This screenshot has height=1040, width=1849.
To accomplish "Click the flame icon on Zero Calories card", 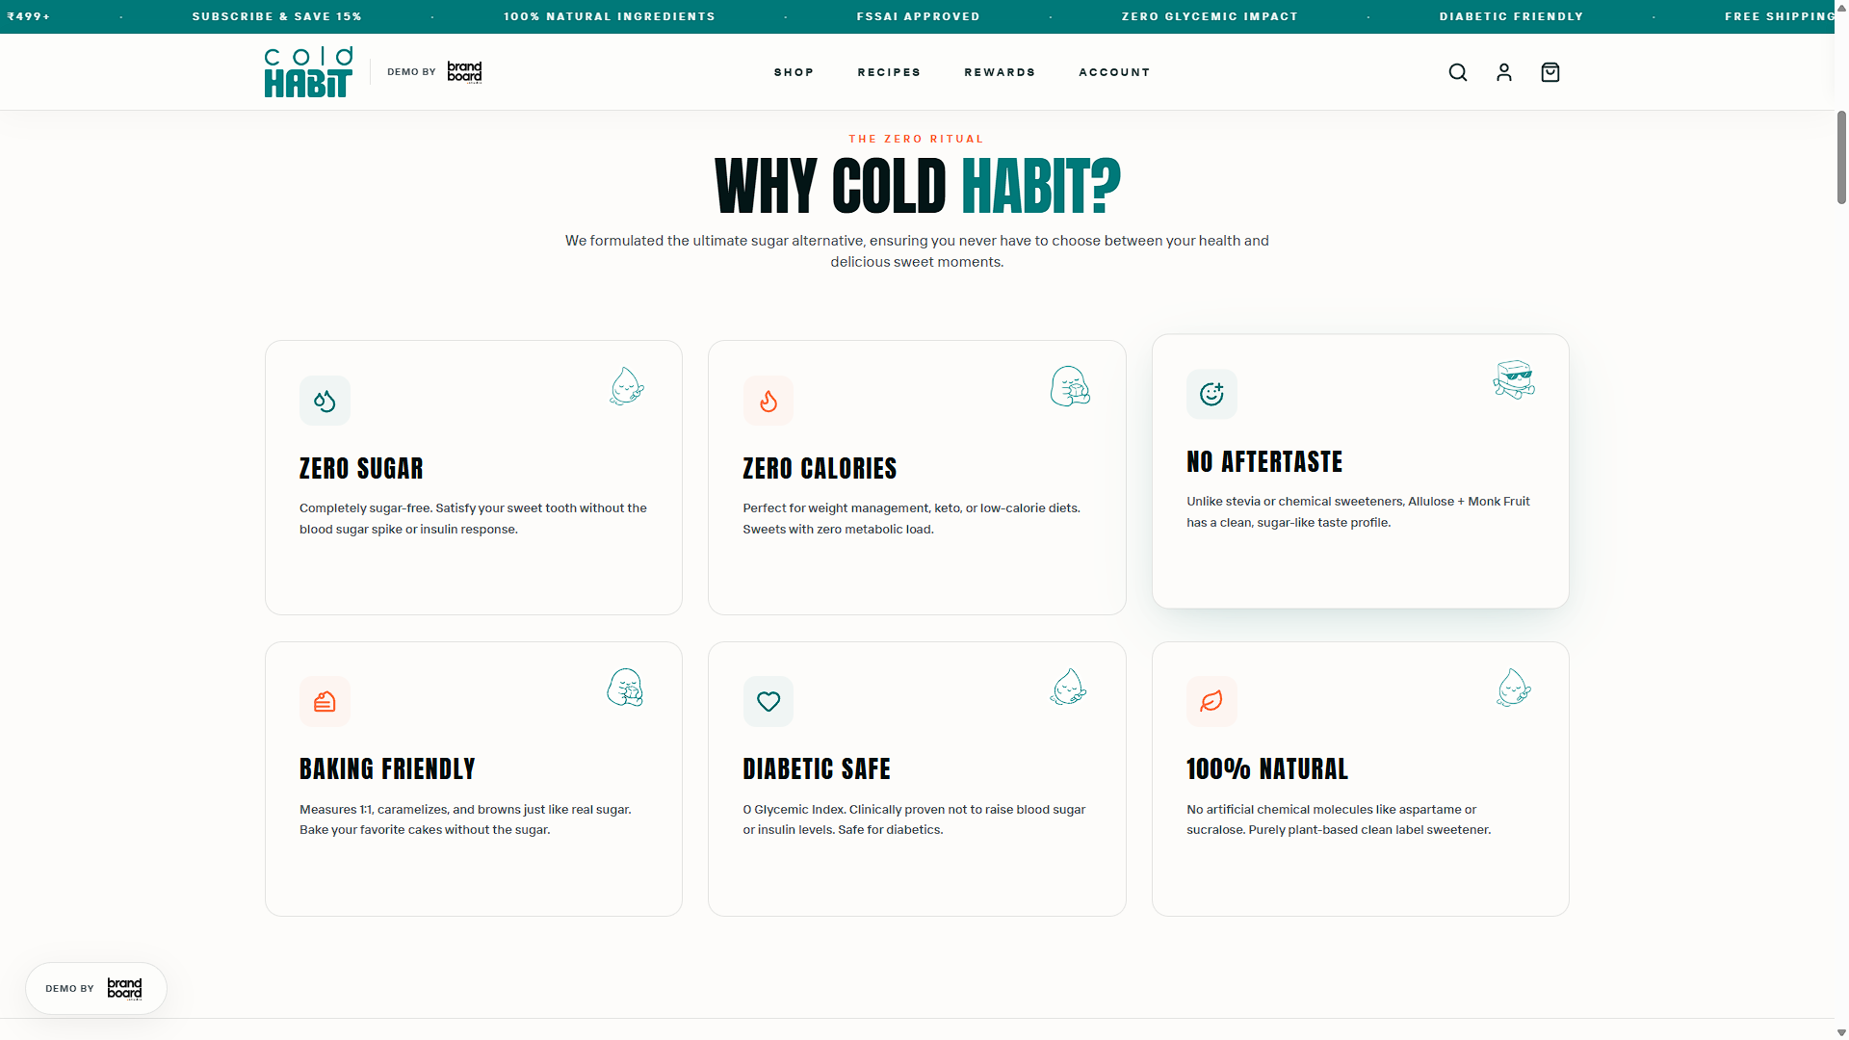I will tap(768, 401).
